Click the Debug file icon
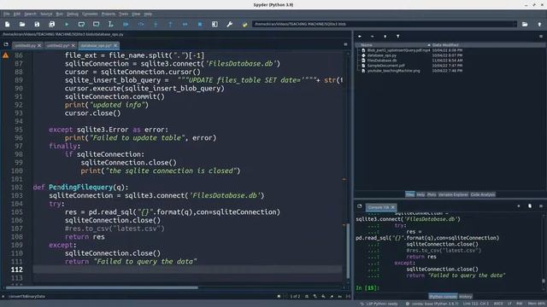 126,24
